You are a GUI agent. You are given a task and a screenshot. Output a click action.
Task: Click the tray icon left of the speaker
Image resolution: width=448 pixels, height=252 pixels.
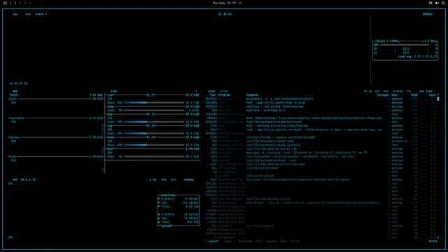point(430,3)
